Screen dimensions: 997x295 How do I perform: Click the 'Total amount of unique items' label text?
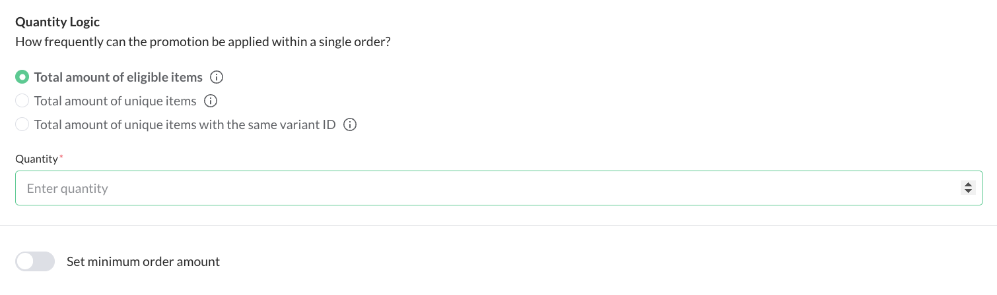click(x=116, y=101)
